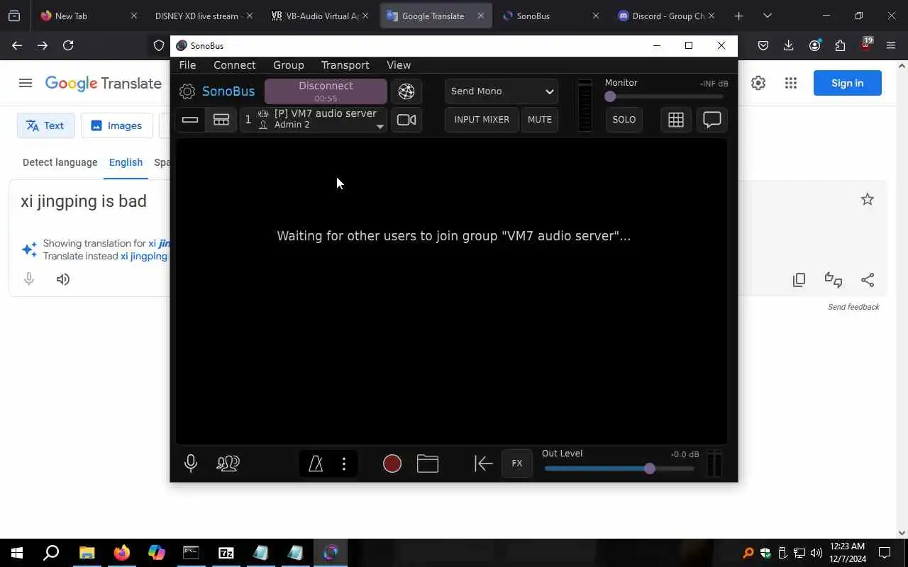Open the Send Mono channel dropdown
The height and width of the screenshot is (567, 908).
coord(502,91)
